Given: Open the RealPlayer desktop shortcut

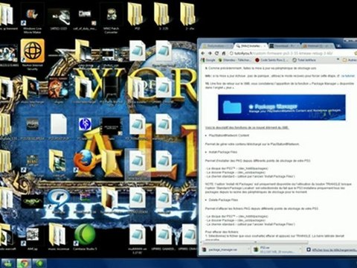Looking at the screenshot, I should [59, 201].
